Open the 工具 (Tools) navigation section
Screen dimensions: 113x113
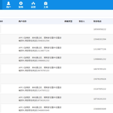(x=46, y=5)
